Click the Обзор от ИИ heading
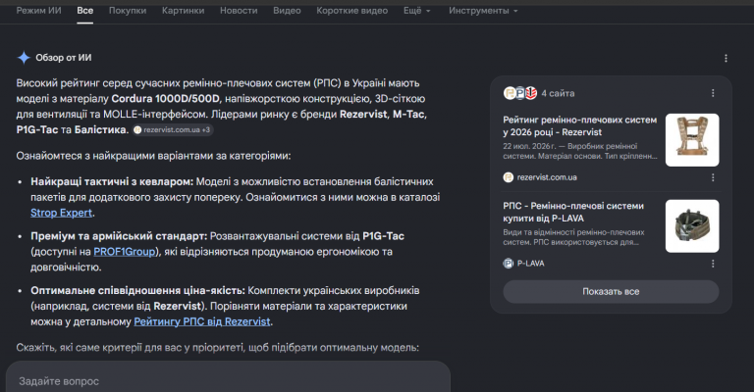Screen dimensions: 754x392 [x=64, y=58]
